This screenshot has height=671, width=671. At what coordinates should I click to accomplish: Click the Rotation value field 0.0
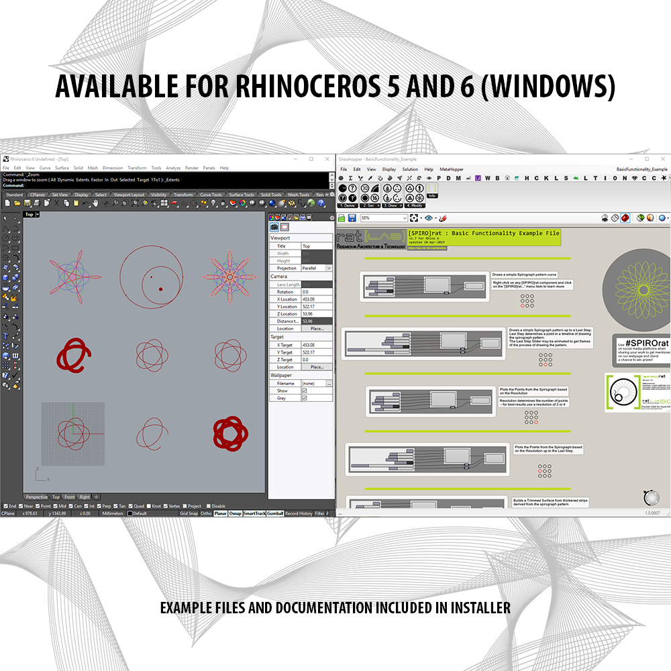click(x=317, y=292)
